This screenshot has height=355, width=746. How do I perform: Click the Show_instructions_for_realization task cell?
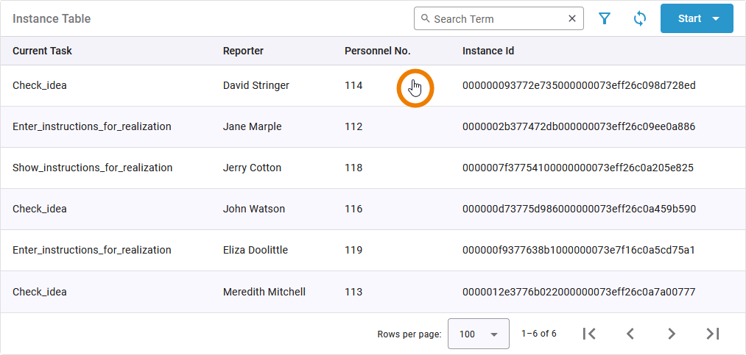pos(92,168)
